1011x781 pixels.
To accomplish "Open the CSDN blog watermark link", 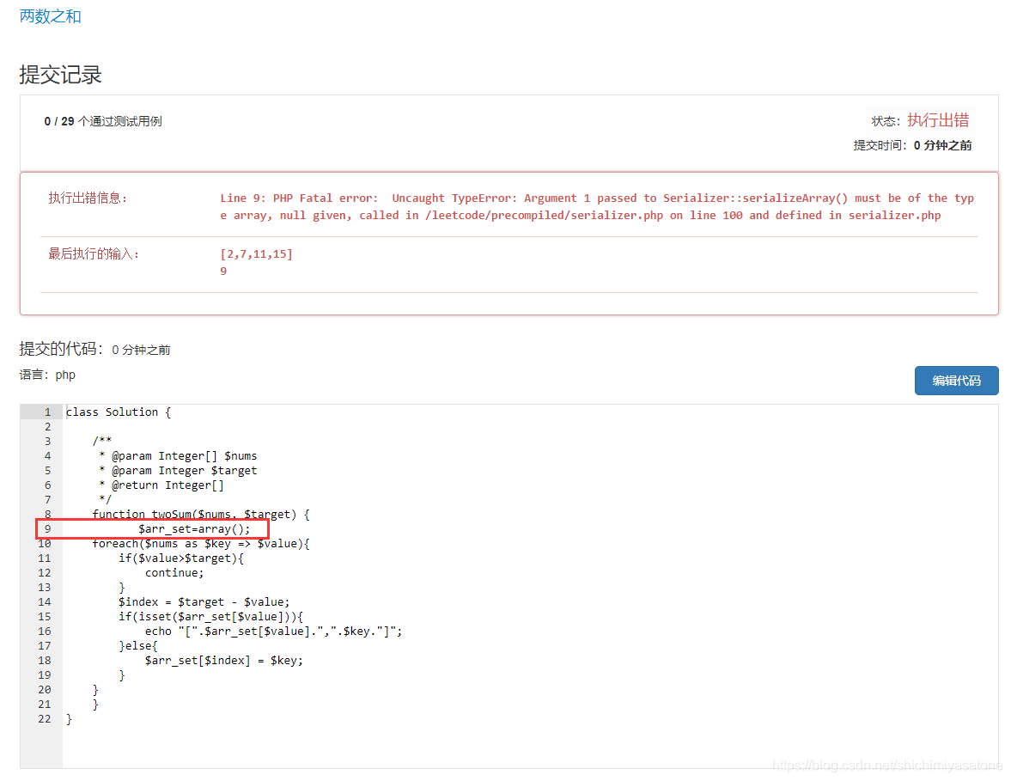I will point(888,763).
